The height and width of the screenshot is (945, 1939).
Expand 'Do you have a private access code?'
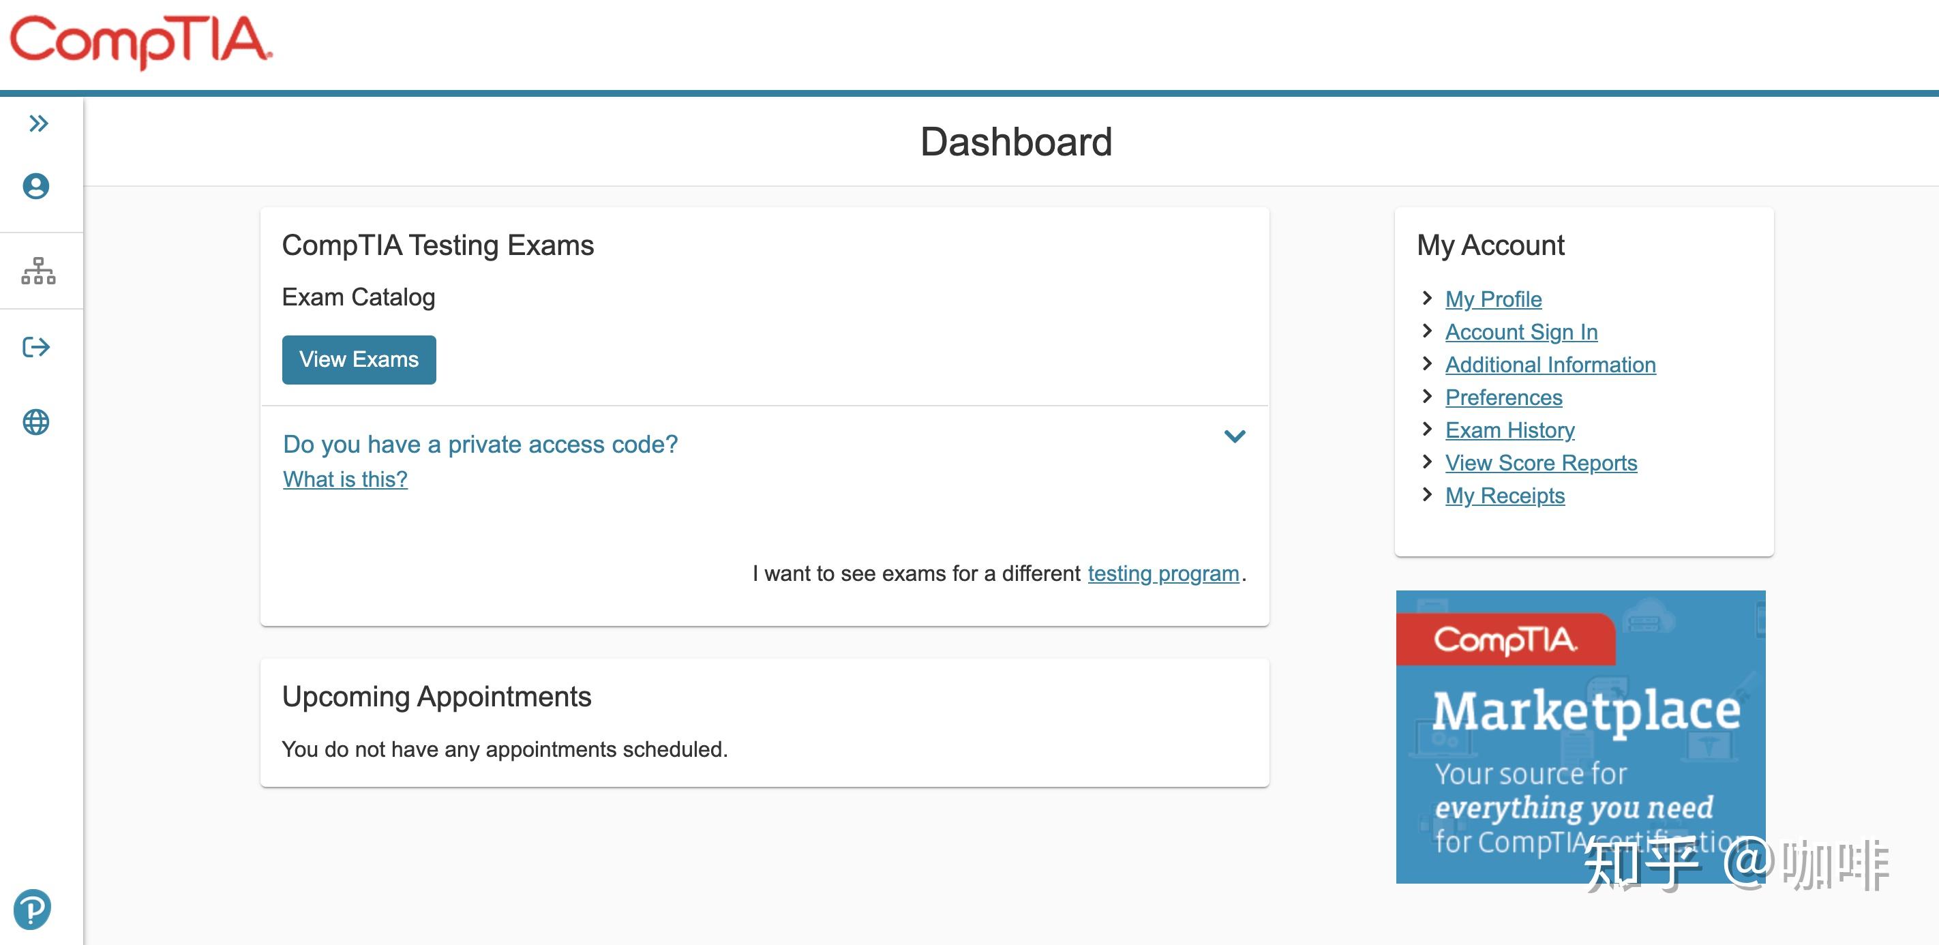pyautogui.click(x=480, y=445)
